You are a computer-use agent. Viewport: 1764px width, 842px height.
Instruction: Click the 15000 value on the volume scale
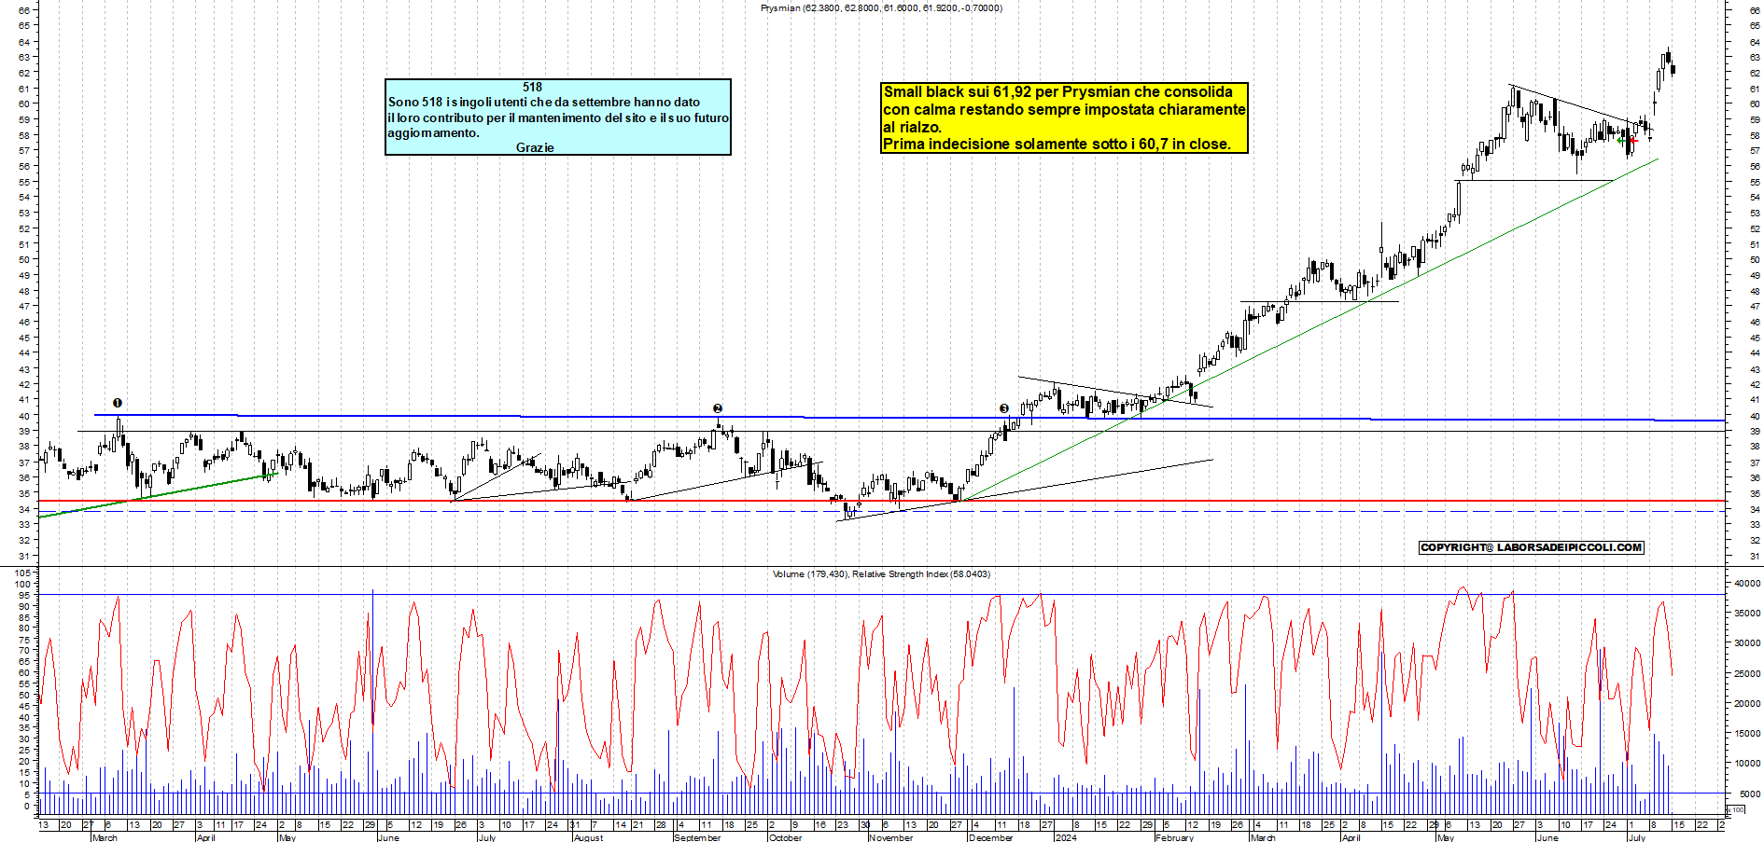point(1746,734)
